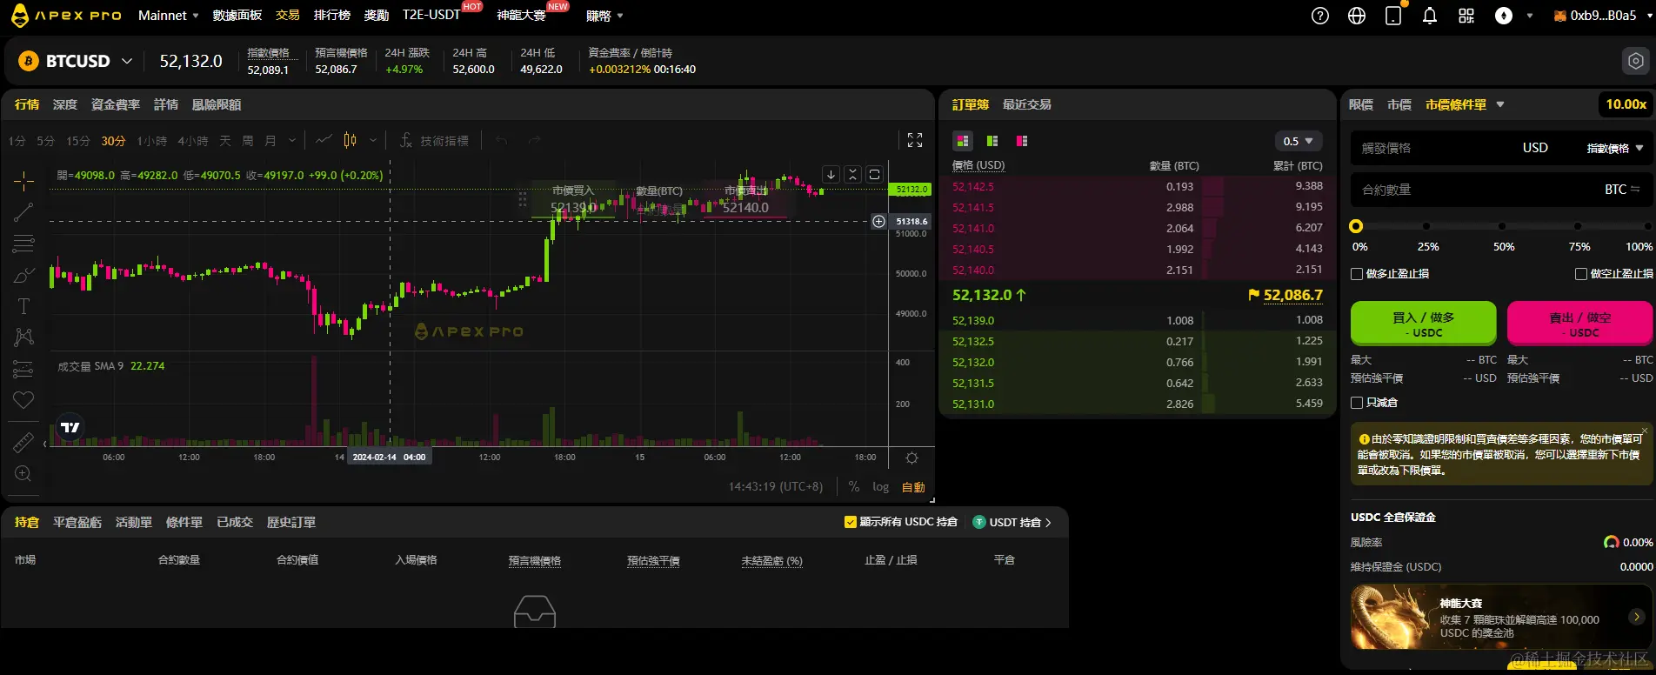Show only sell orders in order book

1022,141
